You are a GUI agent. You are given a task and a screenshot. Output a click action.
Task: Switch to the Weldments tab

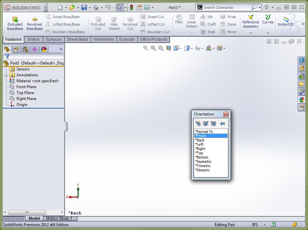pyautogui.click(x=104, y=39)
